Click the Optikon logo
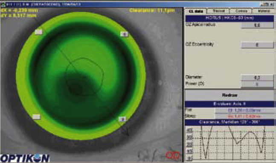The width and height of the screenshot is (276, 163). pyautogui.click(x=25, y=158)
